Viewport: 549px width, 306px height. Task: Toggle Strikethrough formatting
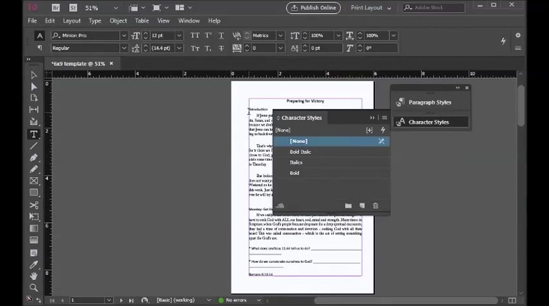221,48
